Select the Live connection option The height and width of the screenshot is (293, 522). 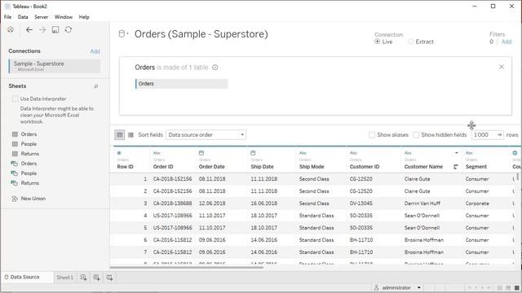377,42
